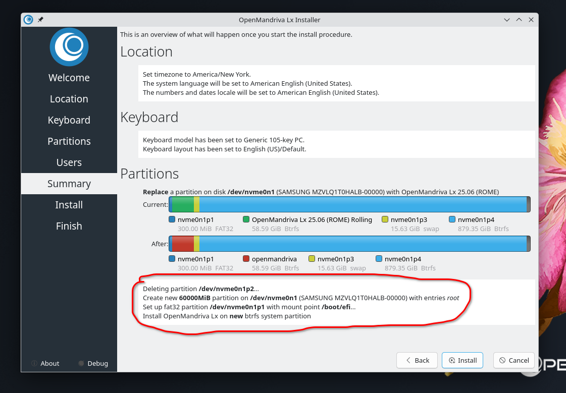Select the Welcome step in the sidebar

tap(69, 78)
